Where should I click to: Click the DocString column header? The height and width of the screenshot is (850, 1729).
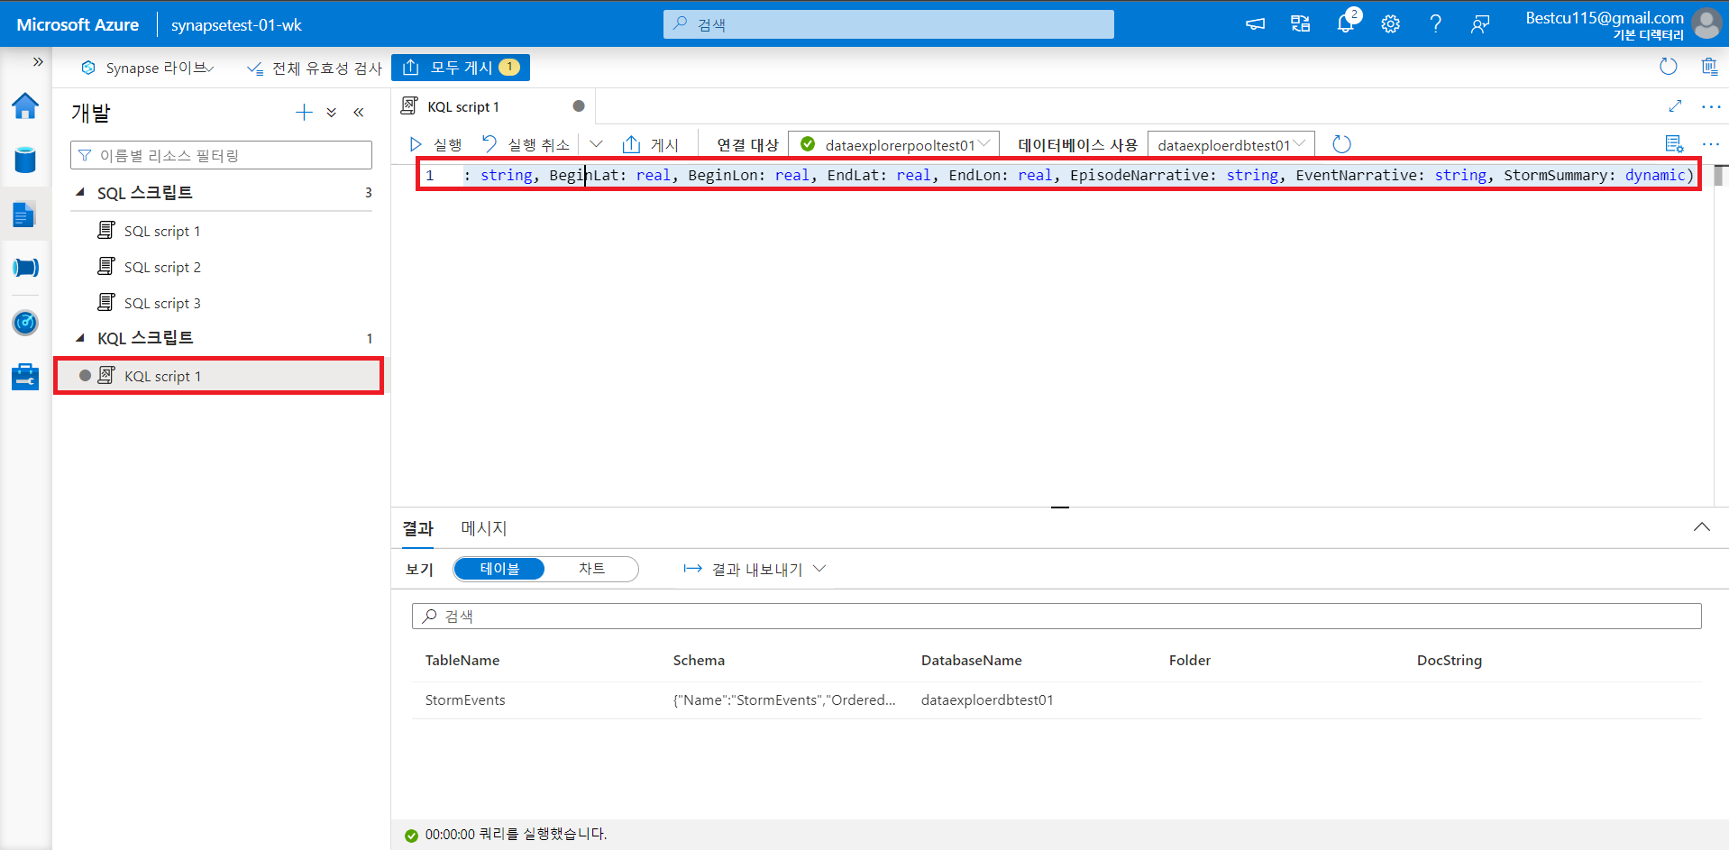point(1449,660)
